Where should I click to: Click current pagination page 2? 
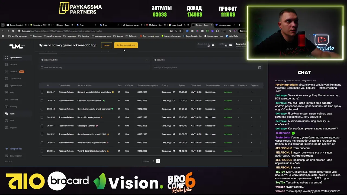pos(158,161)
